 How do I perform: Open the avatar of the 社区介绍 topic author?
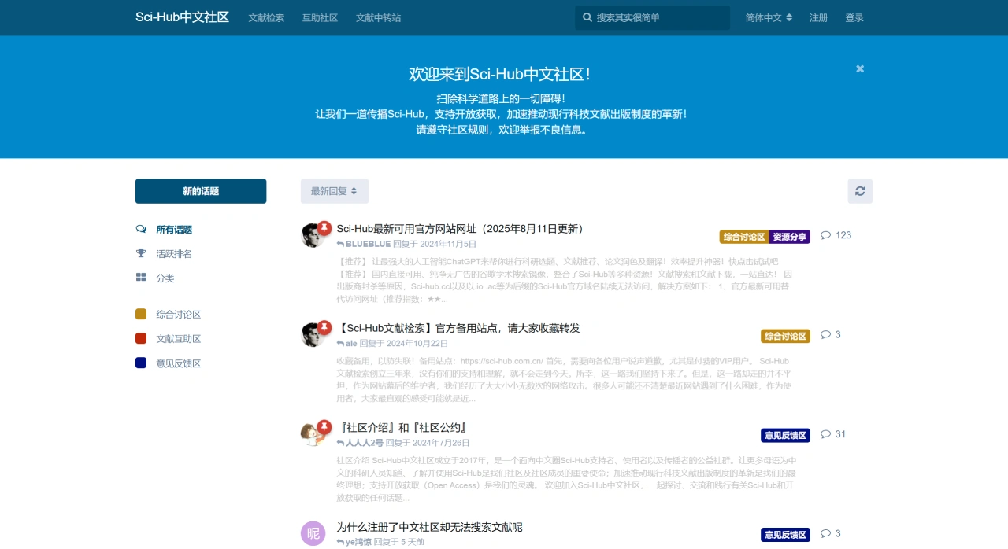313,433
